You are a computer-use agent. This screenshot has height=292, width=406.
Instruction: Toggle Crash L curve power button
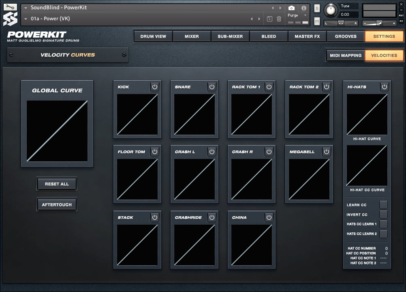212,152
